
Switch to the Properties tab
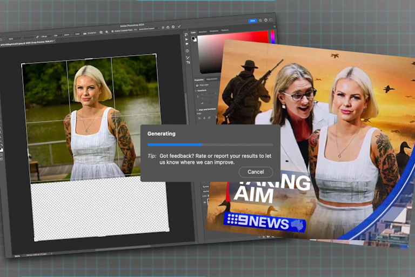pyautogui.click(x=199, y=80)
